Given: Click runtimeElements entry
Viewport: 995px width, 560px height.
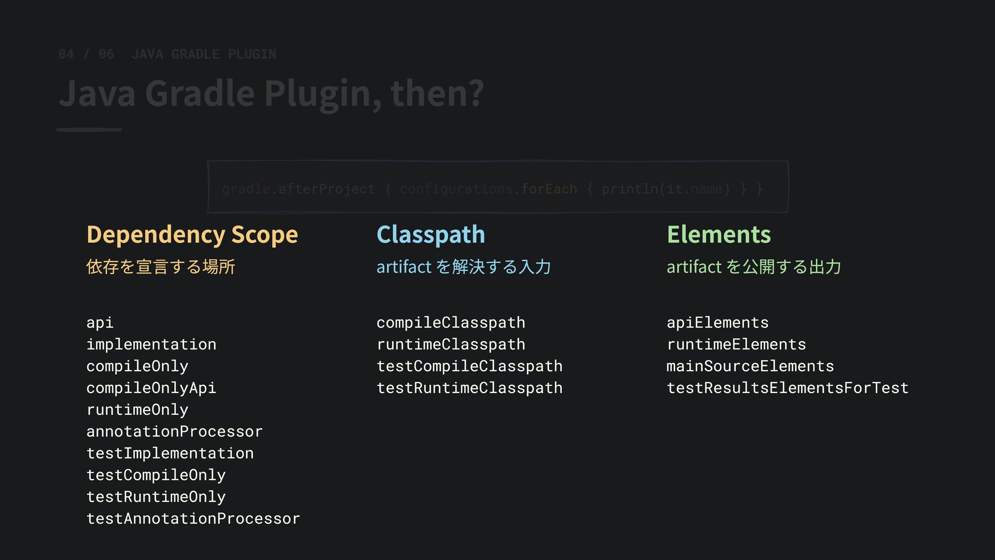Looking at the screenshot, I should pyautogui.click(x=736, y=344).
